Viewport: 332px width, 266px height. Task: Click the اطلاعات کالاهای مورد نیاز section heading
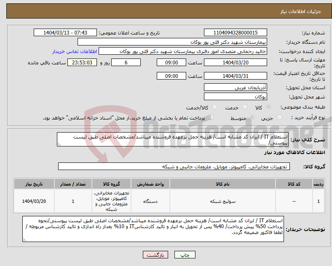(x=295, y=152)
